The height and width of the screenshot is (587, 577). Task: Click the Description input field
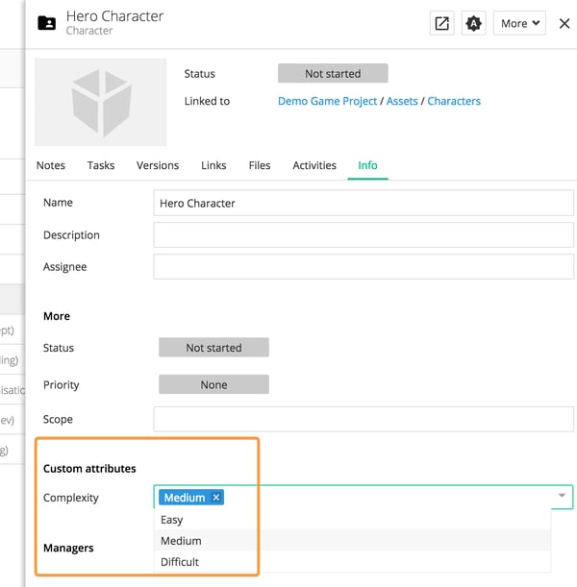(364, 235)
